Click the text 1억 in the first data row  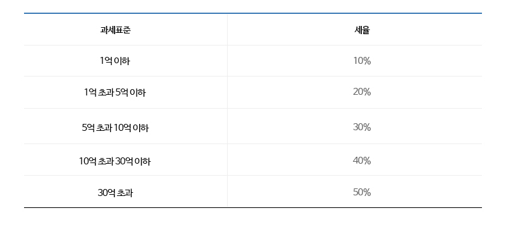106,61
